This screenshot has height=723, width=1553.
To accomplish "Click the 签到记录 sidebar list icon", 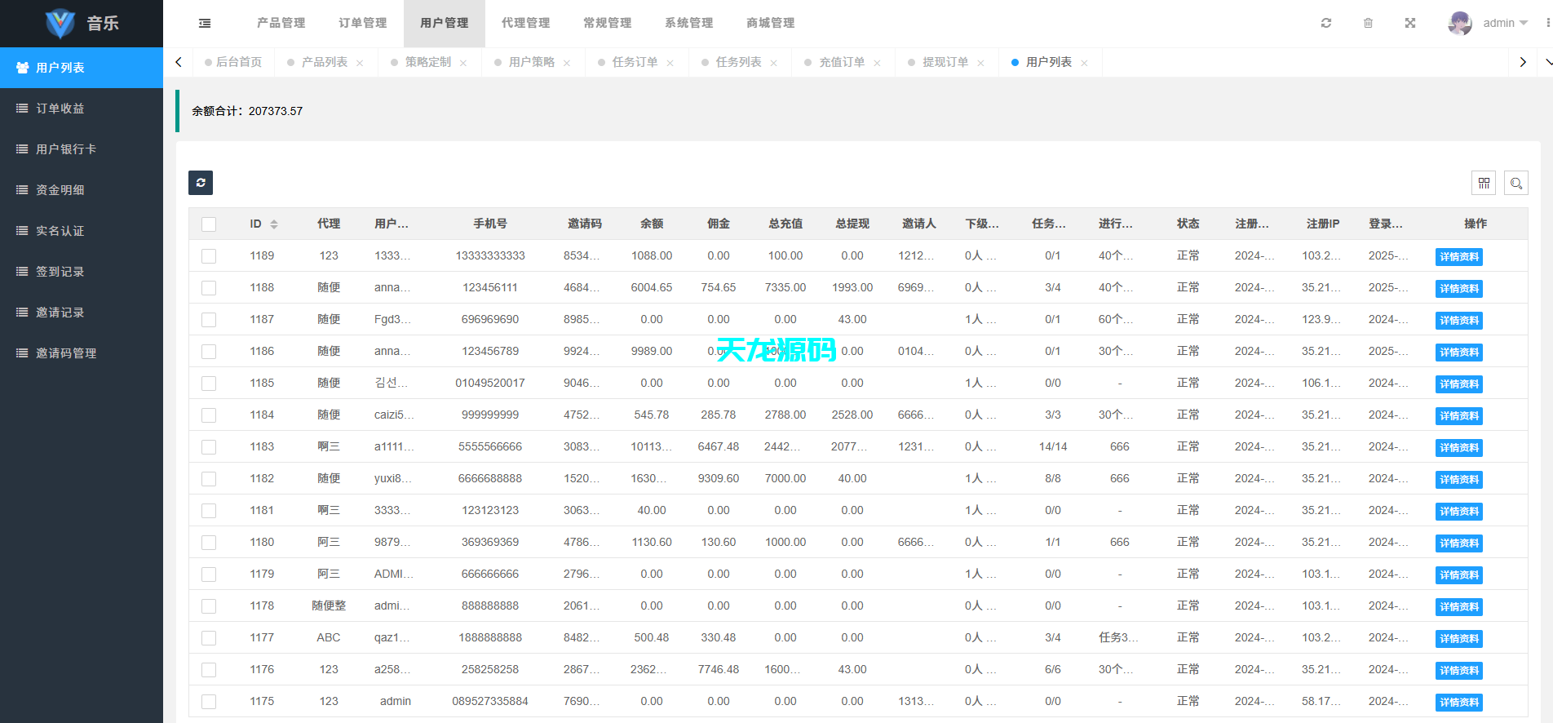I will (x=22, y=272).
